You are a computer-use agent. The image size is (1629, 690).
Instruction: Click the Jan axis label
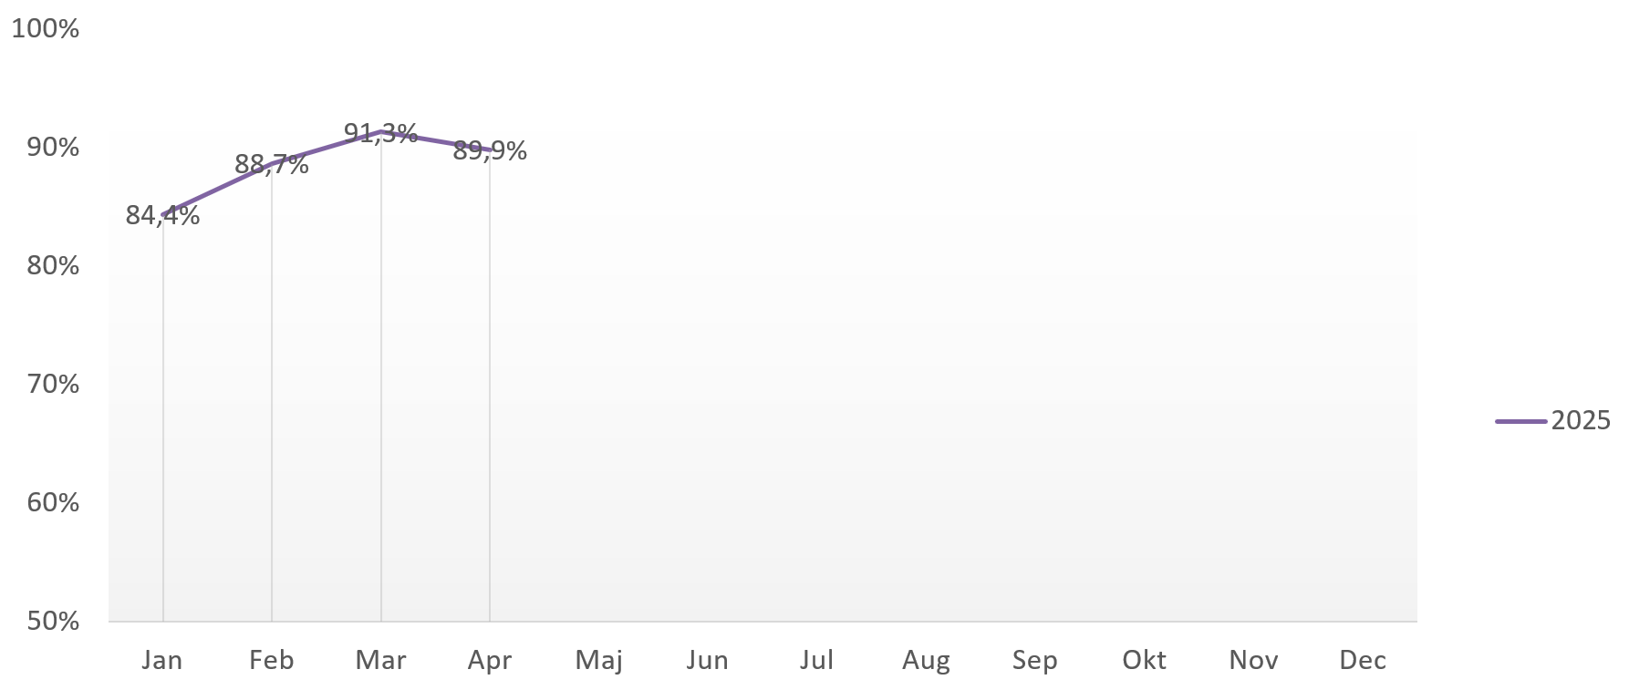click(x=162, y=660)
